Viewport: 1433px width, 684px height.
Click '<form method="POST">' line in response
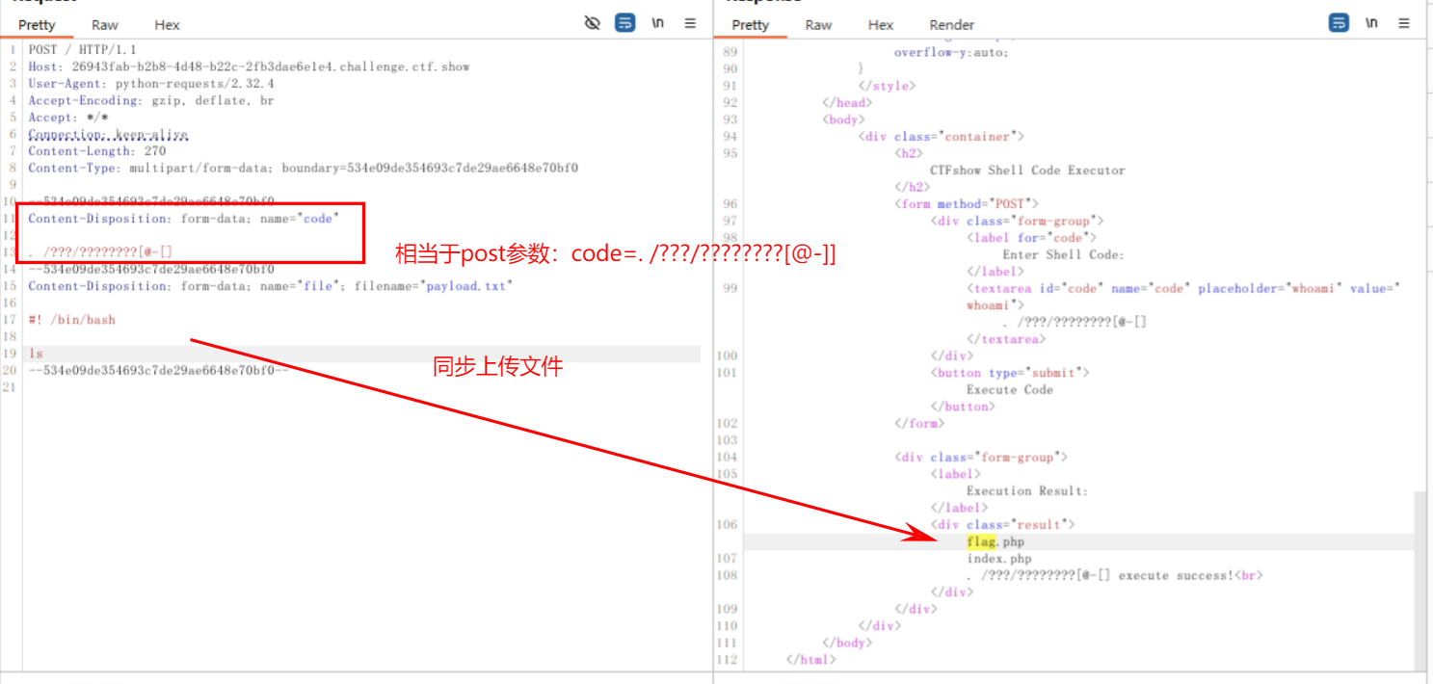tap(967, 204)
